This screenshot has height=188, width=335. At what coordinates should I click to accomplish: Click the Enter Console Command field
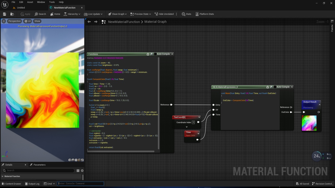tap(80, 184)
